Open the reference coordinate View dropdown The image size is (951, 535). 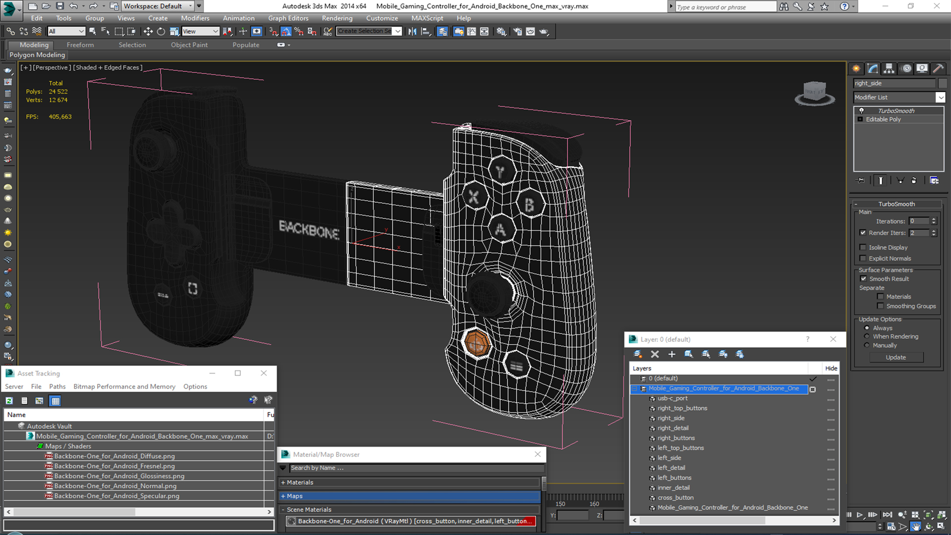pyautogui.click(x=201, y=31)
